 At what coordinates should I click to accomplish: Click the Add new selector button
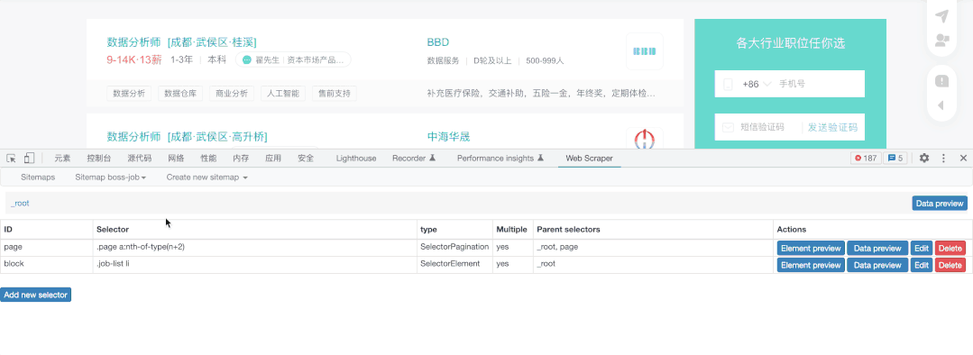click(36, 295)
